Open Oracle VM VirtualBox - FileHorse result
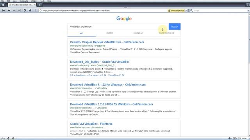The height and width of the screenshot is (140, 250). pos(91,124)
